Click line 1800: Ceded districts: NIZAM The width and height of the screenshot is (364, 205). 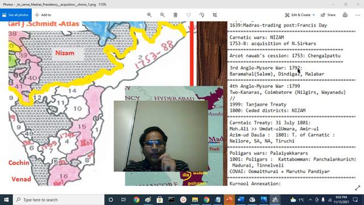point(267,110)
